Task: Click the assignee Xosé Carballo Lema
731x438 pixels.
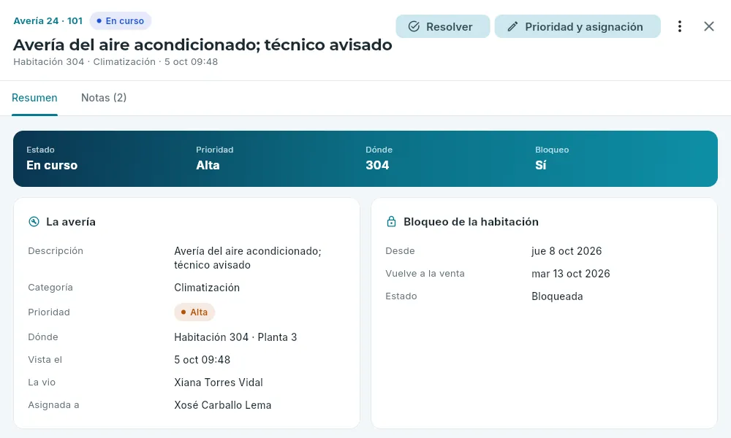Action: coord(223,405)
